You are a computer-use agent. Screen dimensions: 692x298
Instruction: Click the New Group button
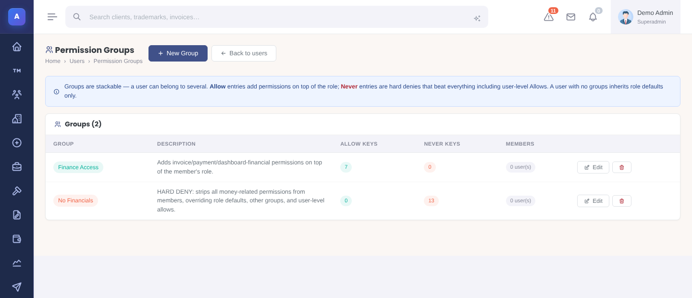click(178, 53)
